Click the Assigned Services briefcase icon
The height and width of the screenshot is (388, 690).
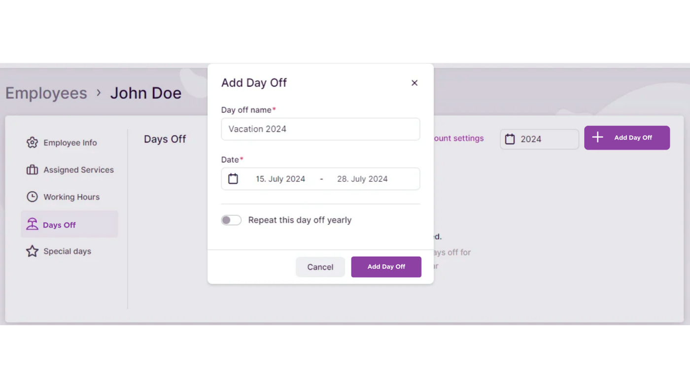pos(32,170)
